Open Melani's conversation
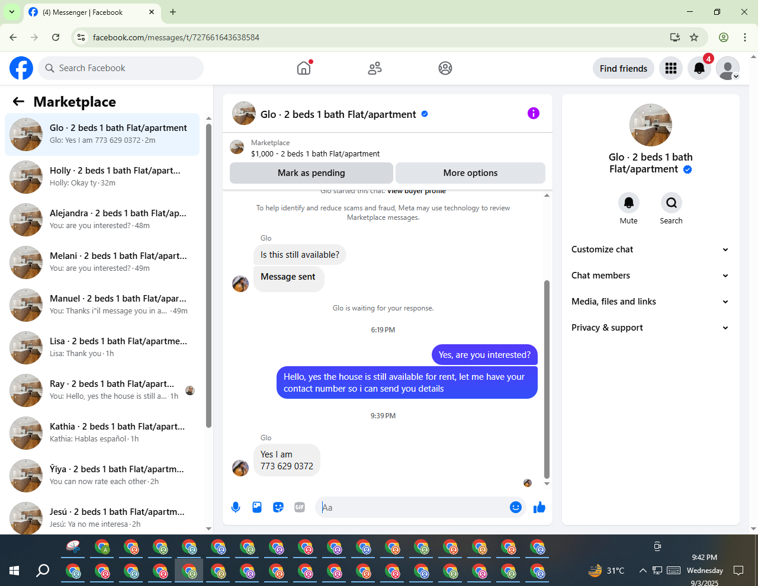 coord(102,262)
